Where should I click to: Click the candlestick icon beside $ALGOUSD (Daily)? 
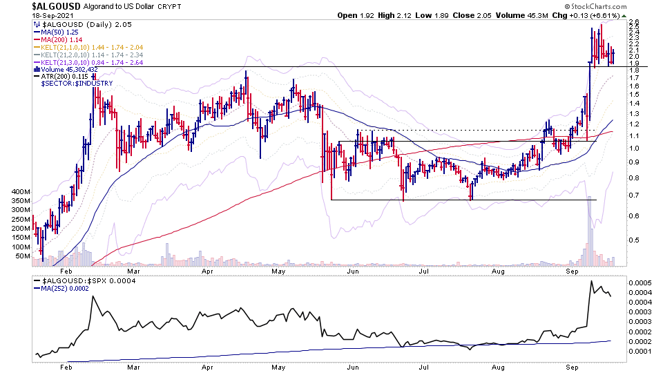click(37, 25)
